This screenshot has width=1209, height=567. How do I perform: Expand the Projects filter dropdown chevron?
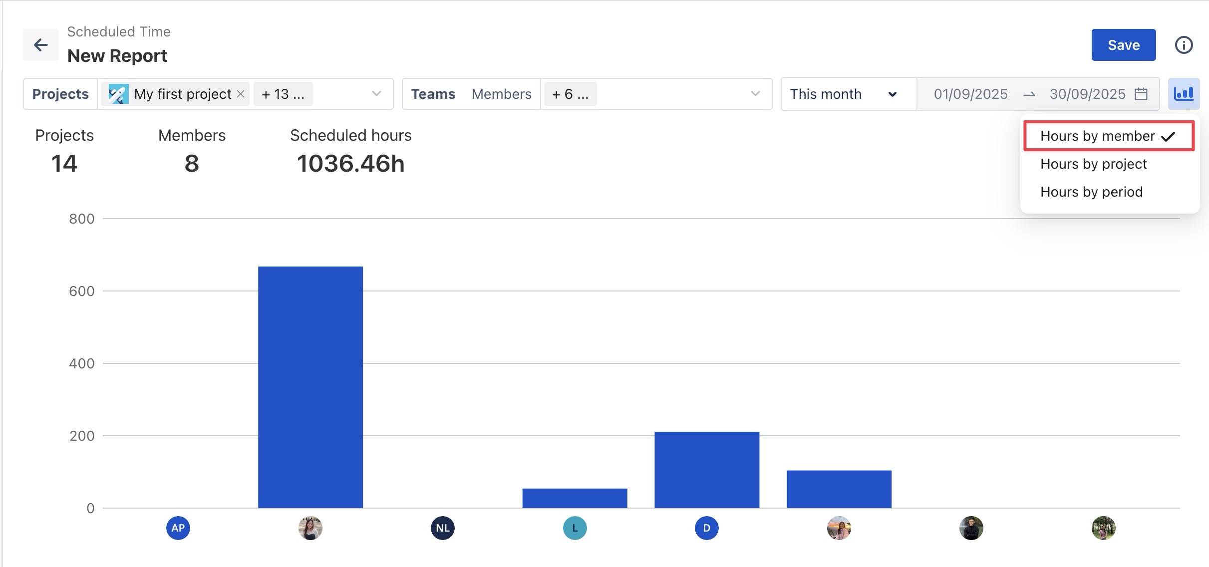tap(376, 94)
